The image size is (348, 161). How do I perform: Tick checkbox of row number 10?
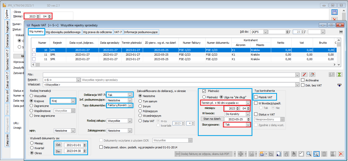pyautogui.click(x=34, y=50)
